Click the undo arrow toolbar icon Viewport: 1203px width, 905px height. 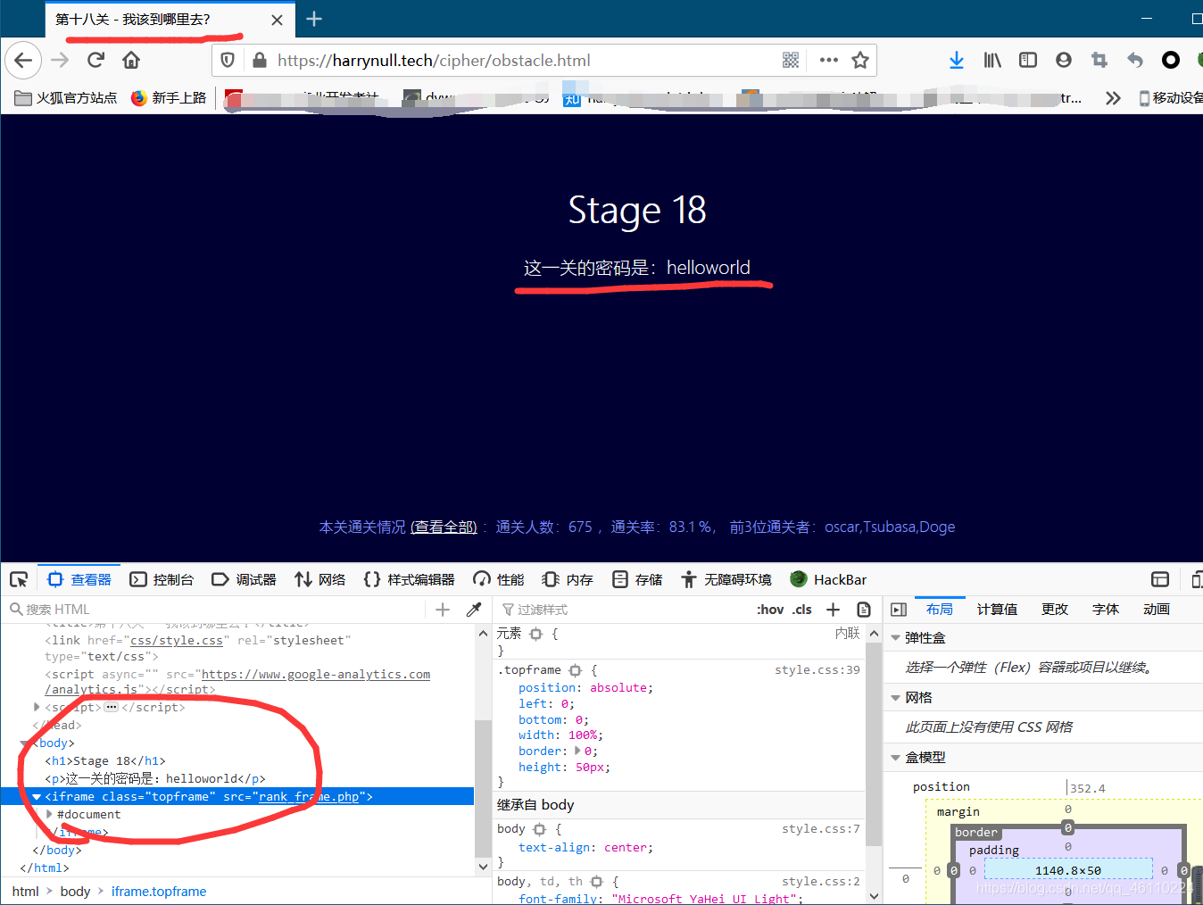(1135, 60)
